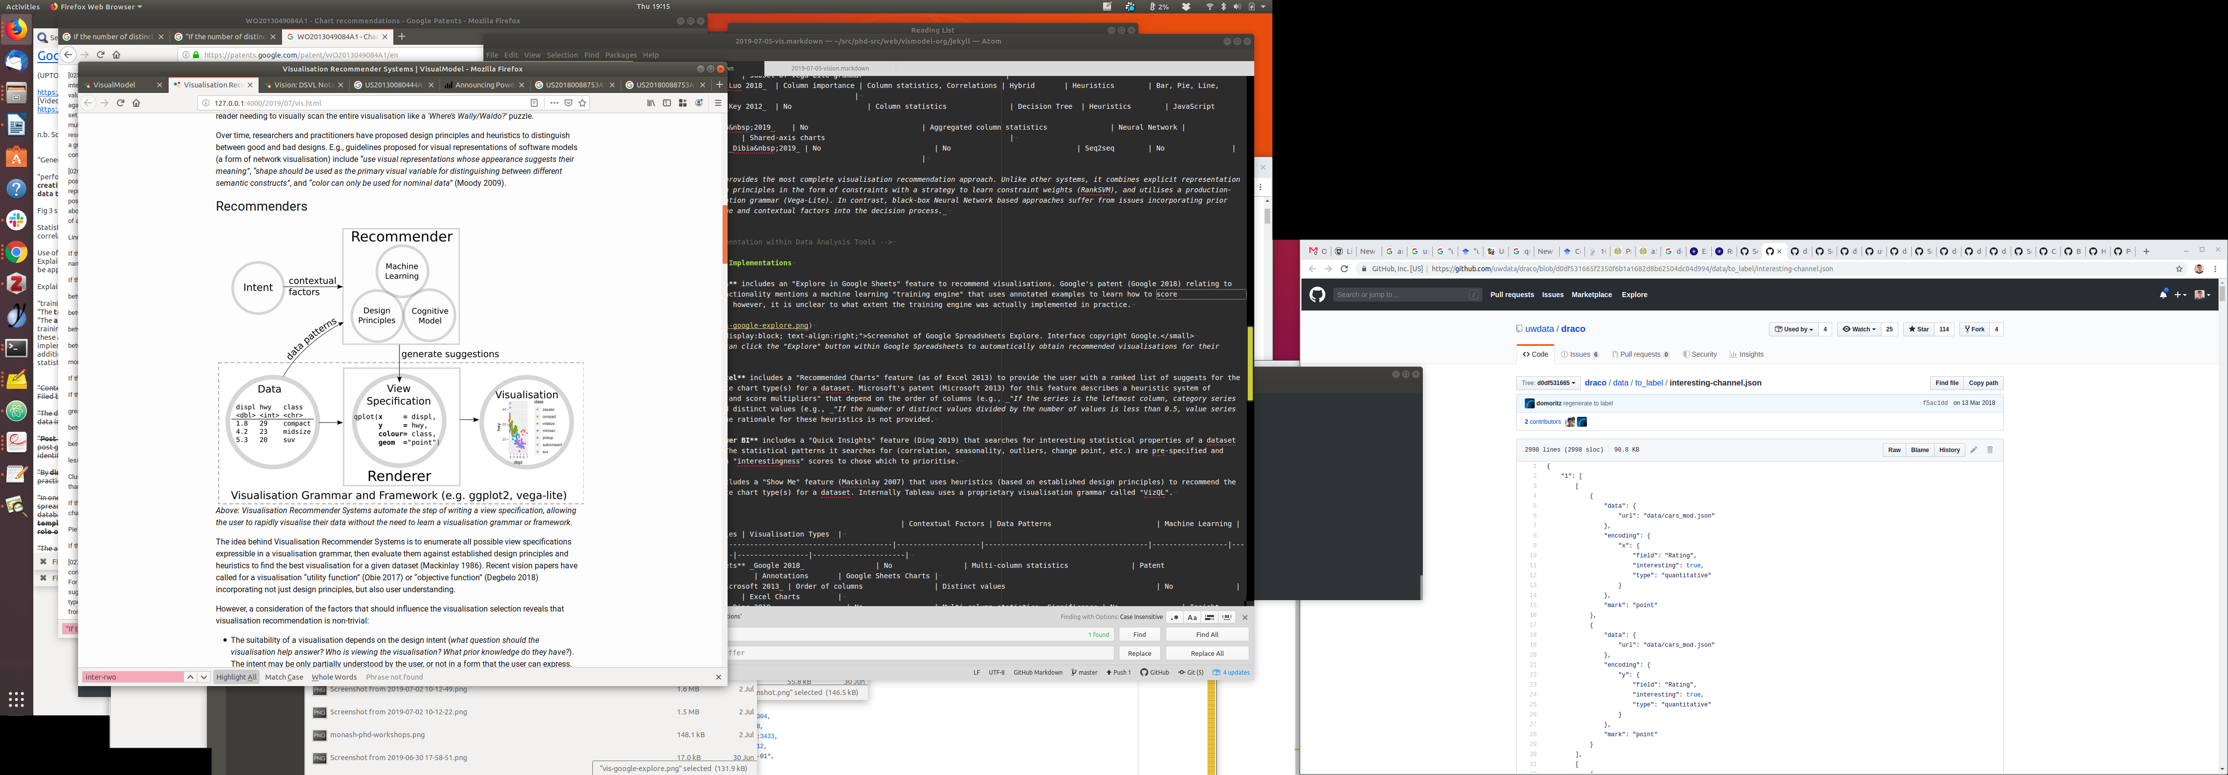Open the GitHub notifications bell
Screen dimensions: 2228x775
click(2163, 295)
